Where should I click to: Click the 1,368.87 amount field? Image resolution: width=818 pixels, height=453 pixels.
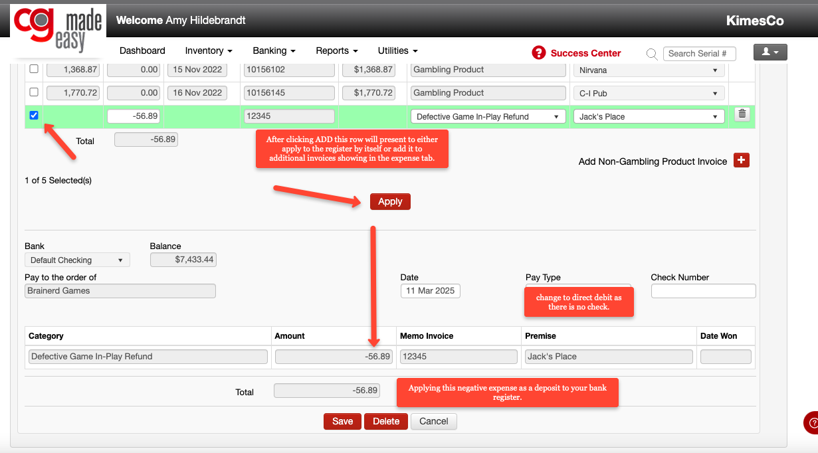pyautogui.click(x=72, y=70)
